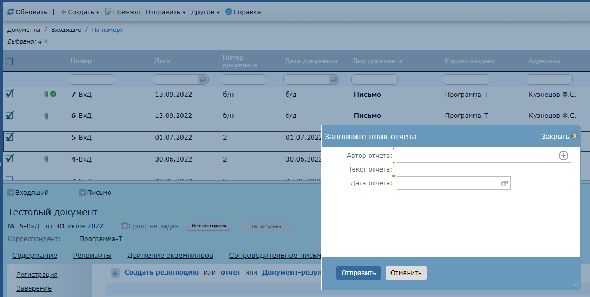
Task: Click the blue question mark help icon
Action: tap(228, 12)
